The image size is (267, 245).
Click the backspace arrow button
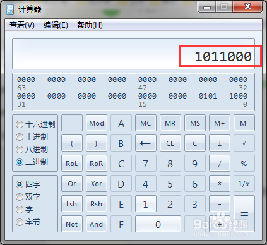pyautogui.click(x=146, y=143)
